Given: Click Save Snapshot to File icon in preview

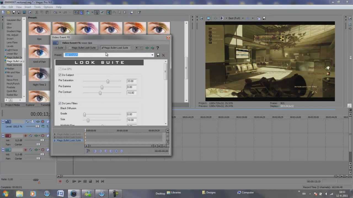Looking at the screenshot, I should 264,18.
